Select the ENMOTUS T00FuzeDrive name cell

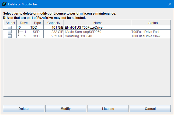(98, 28)
